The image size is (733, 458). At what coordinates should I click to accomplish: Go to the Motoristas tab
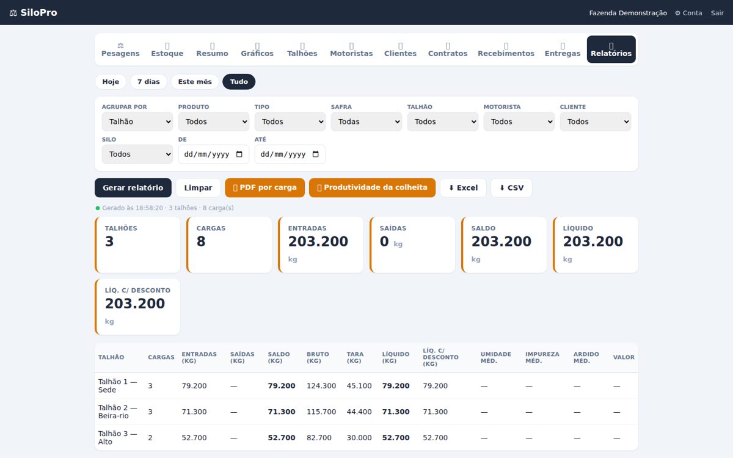351,49
